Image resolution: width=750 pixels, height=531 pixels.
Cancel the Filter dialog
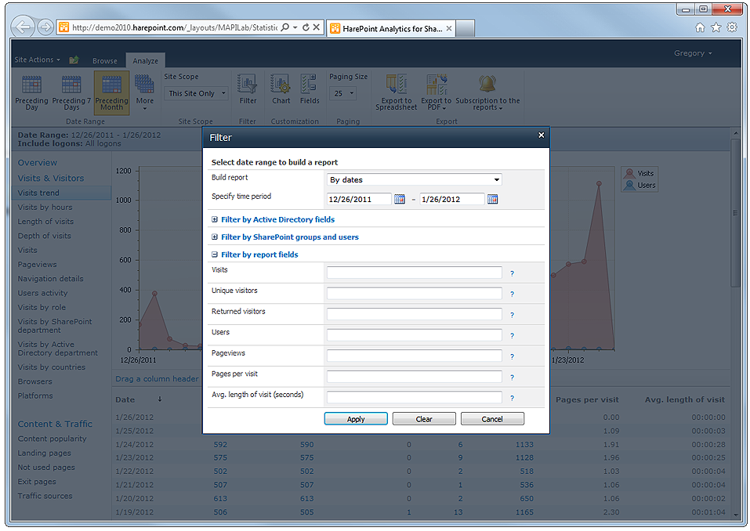(492, 419)
